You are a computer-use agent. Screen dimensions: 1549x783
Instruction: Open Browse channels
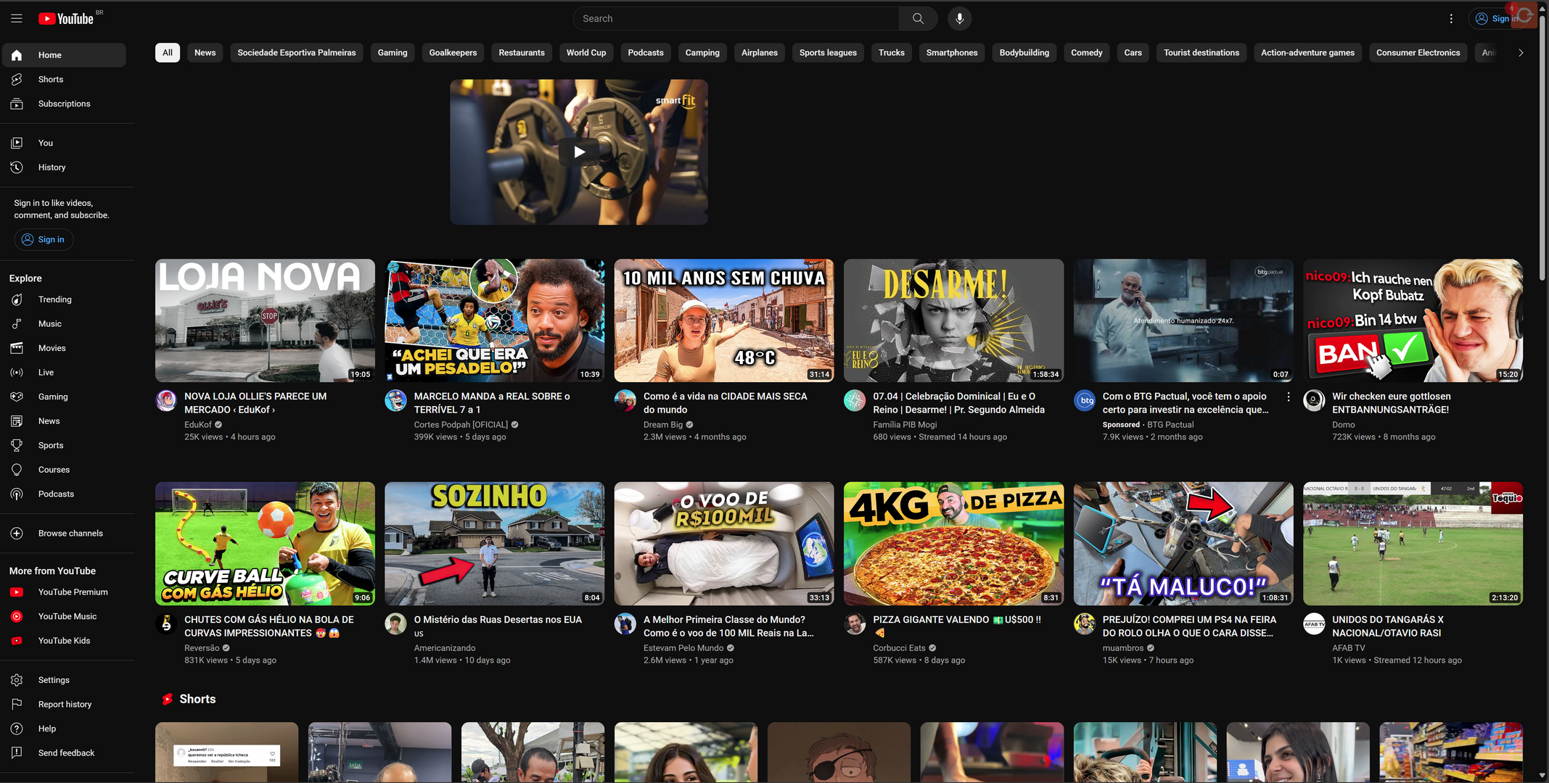(x=64, y=534)
